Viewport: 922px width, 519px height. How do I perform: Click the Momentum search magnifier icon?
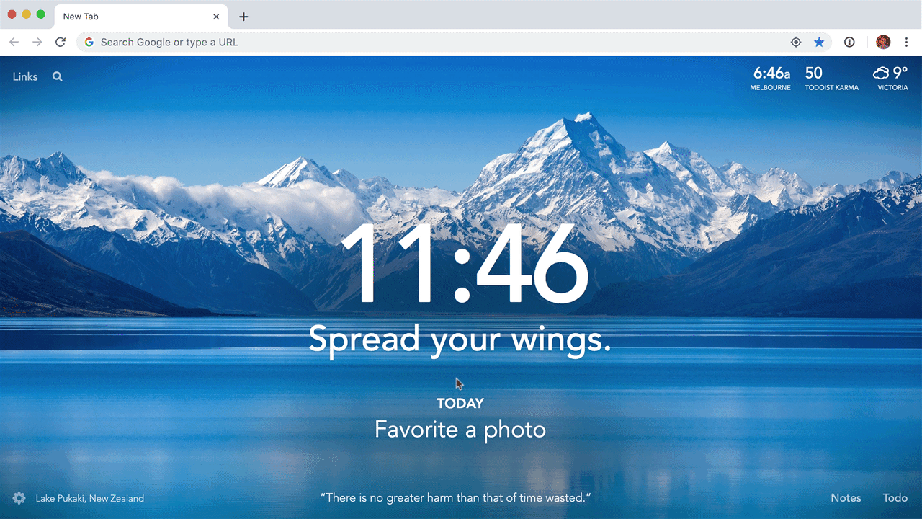tap(58, 76)
